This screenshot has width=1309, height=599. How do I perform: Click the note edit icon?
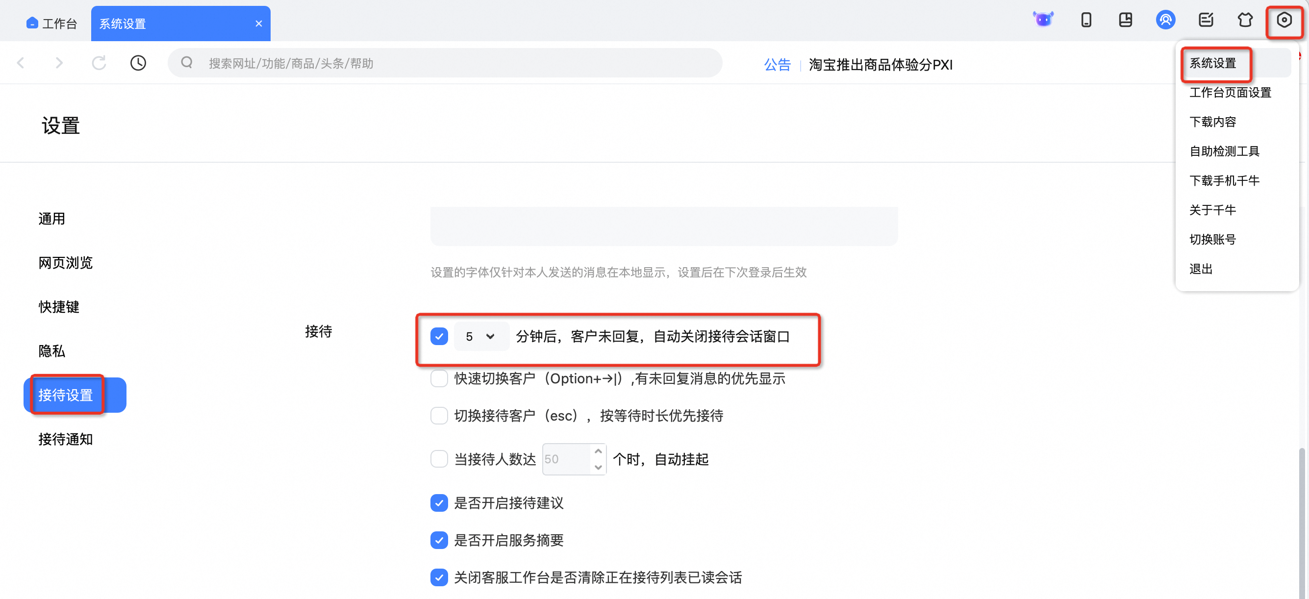(1206, 20)
